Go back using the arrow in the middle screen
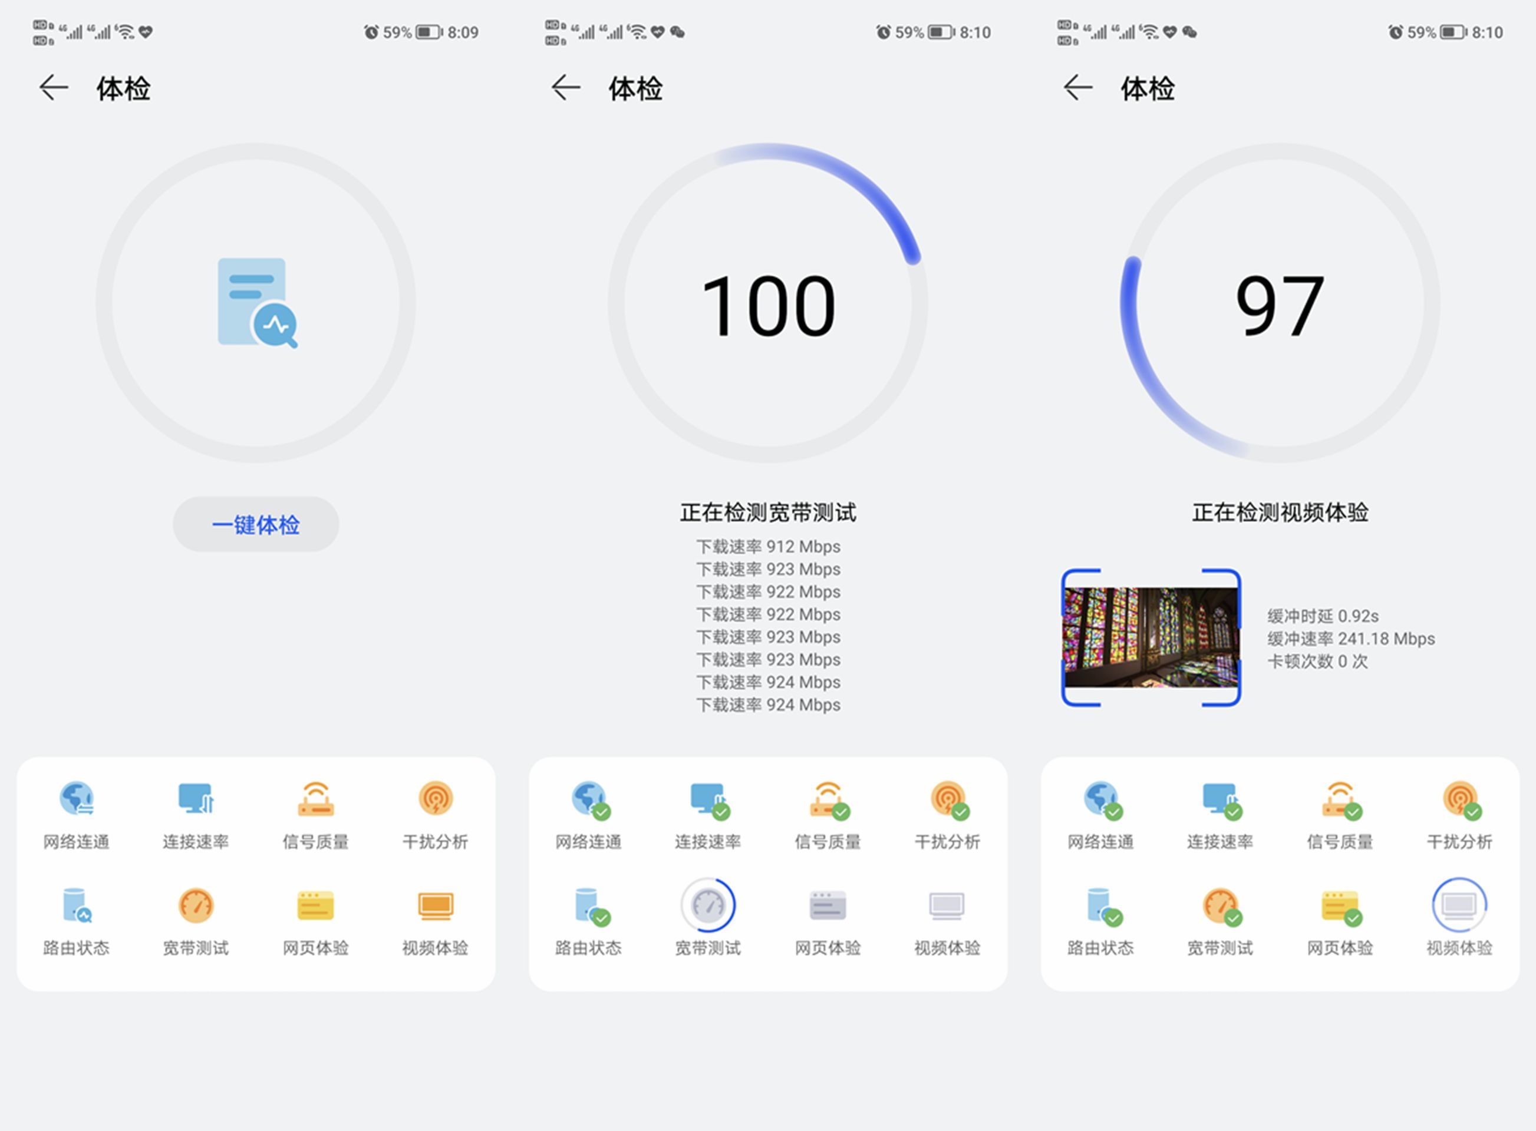This screenshot has height=1131, width=1536. pos(566,88)
